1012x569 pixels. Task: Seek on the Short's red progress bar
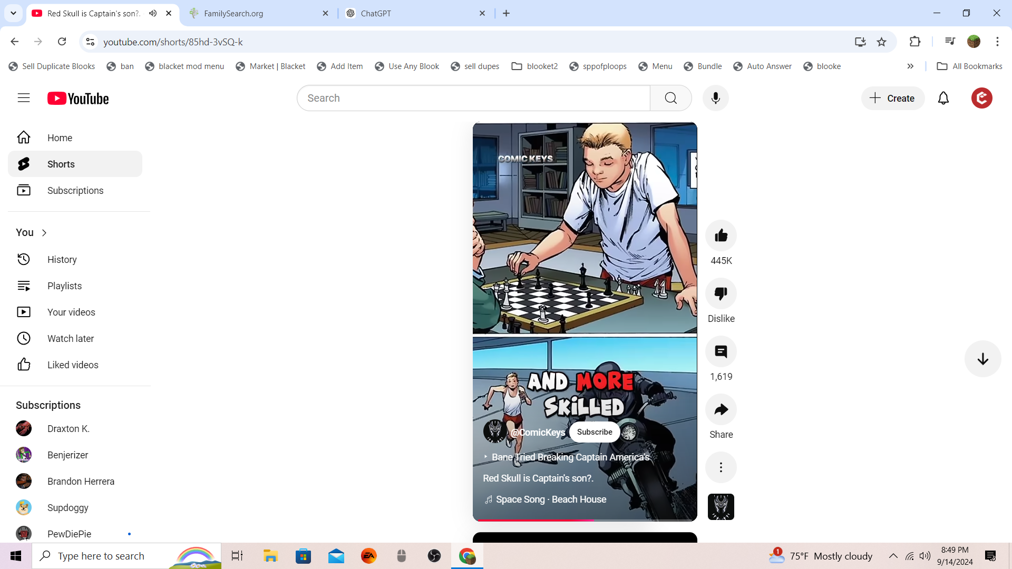(584, 520)
